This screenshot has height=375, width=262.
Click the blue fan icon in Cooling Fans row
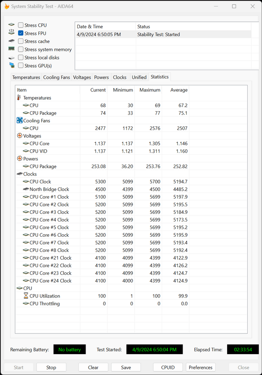(20, 120)
